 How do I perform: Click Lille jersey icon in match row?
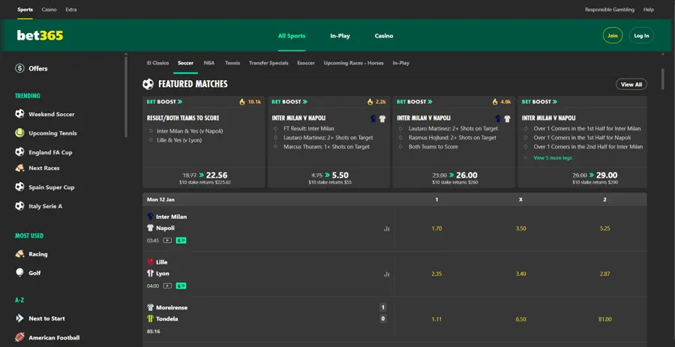(x=150, y=262)
